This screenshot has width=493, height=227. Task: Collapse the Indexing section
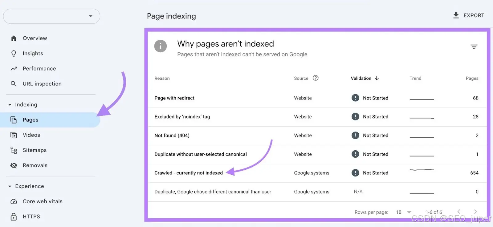pyautogui.click(x=10, y=105)
